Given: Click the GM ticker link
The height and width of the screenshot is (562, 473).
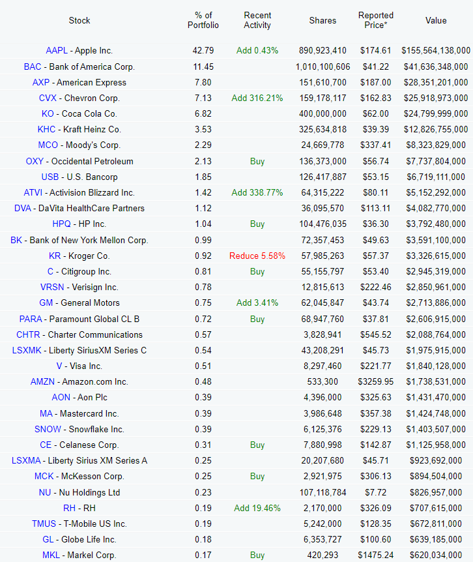Looking at the screenshot, I should (46, 303).
